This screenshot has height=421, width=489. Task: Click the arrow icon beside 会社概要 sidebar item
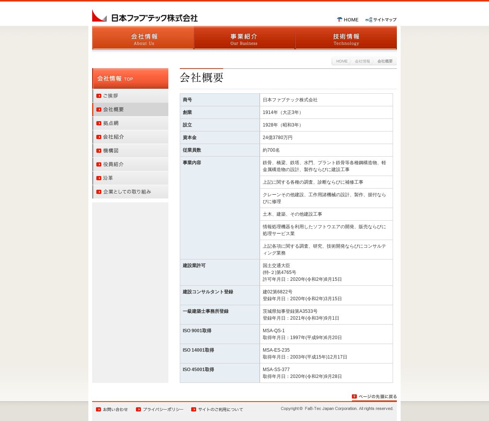coord(99,110)
